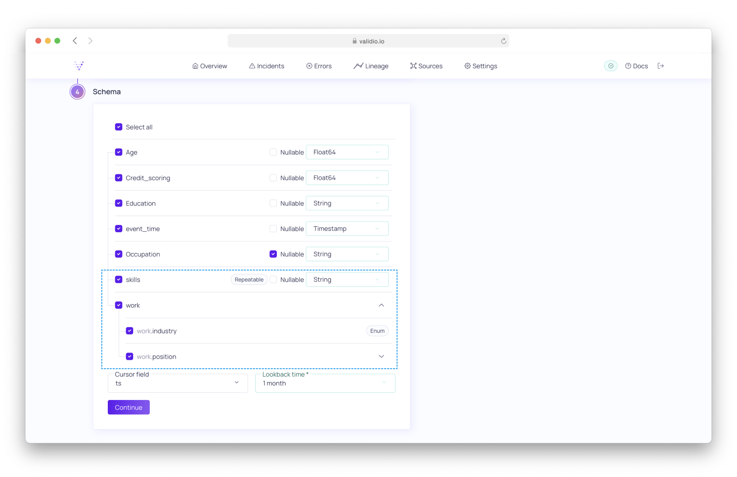Screen dimensions: 737x477
Task: Open the Settings tab
Action: pos(480,66)
